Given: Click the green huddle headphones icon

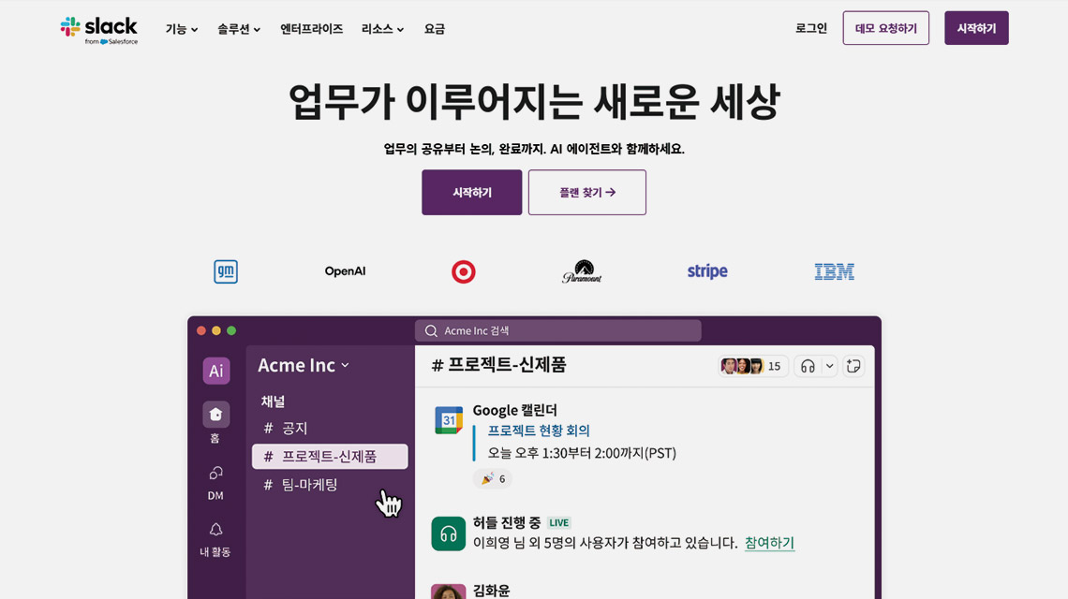Looking at the screenshot, I should click(x=449, y=533).
